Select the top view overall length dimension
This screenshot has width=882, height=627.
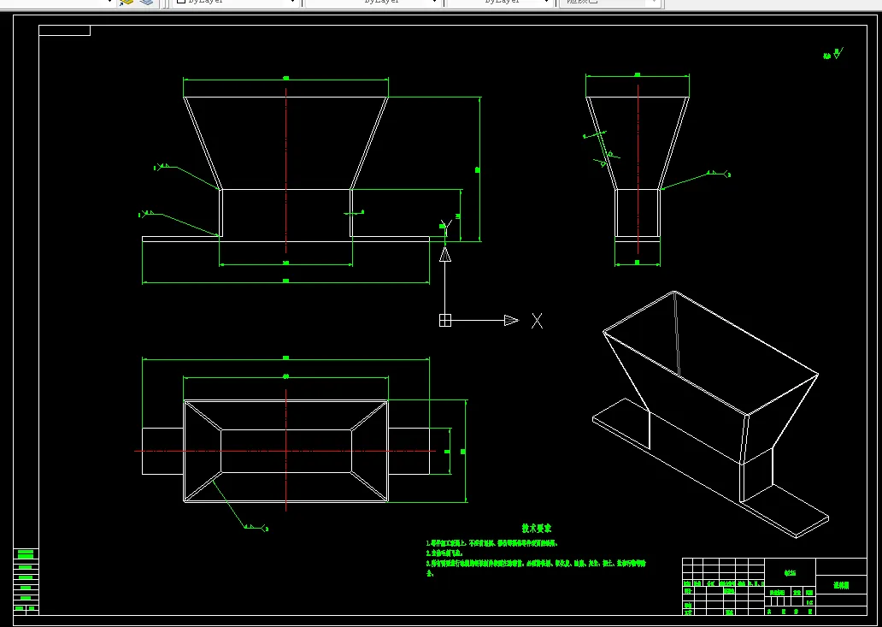(285, 358)
